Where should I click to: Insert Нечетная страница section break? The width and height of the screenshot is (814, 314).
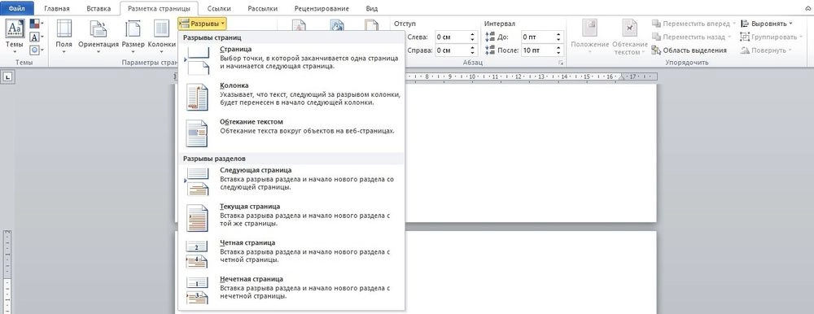(291, 290)
